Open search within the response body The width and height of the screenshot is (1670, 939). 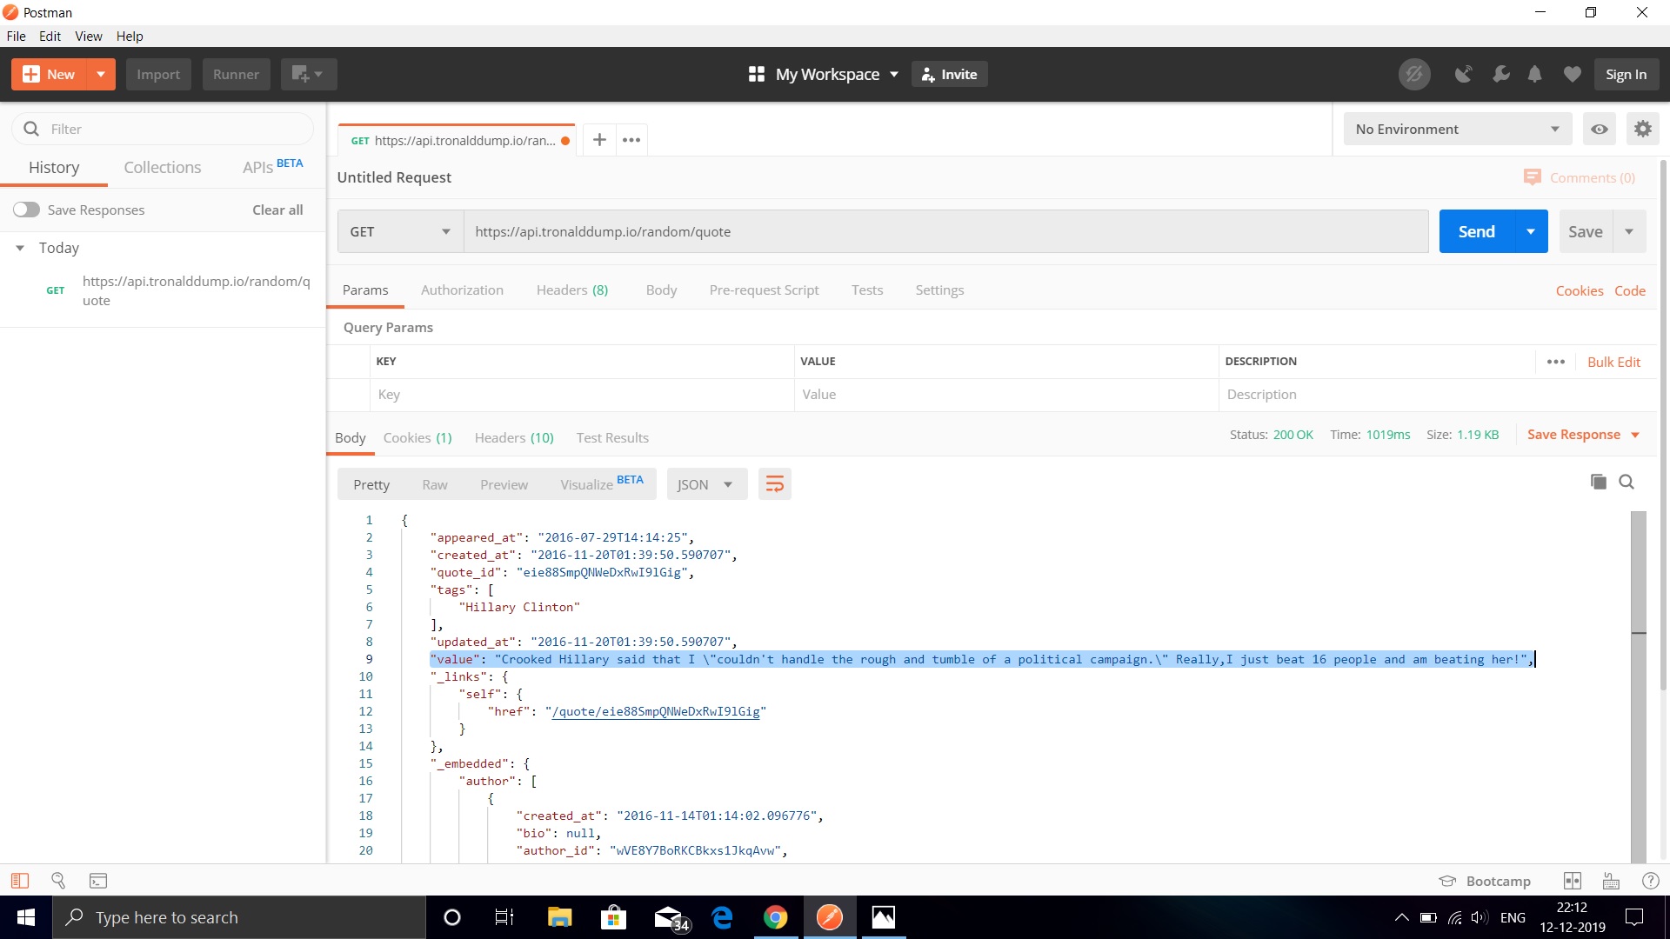point(1627,482)
